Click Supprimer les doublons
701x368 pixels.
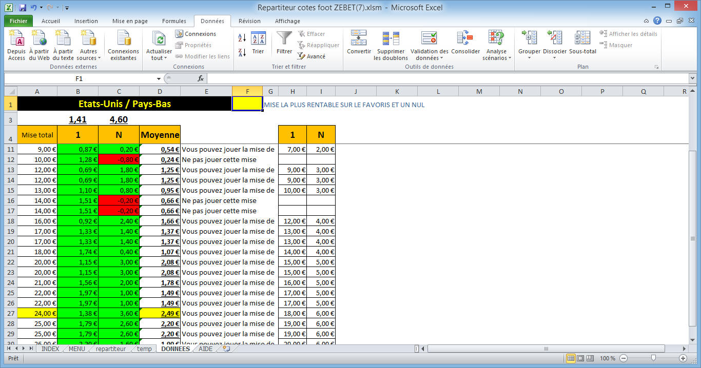(391, 45)
